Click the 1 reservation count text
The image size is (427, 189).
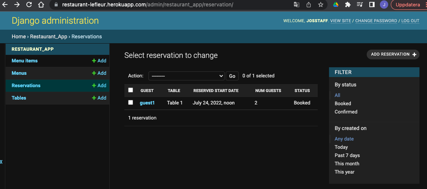(142, 118)
